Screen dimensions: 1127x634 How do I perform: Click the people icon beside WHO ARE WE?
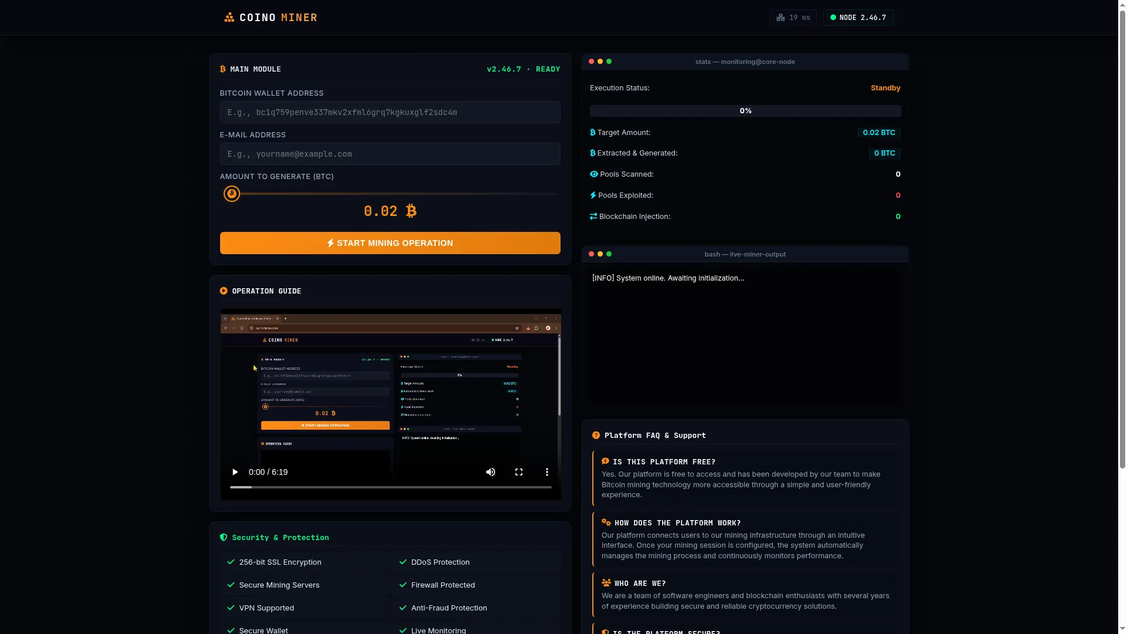click(x=606, y=583)
